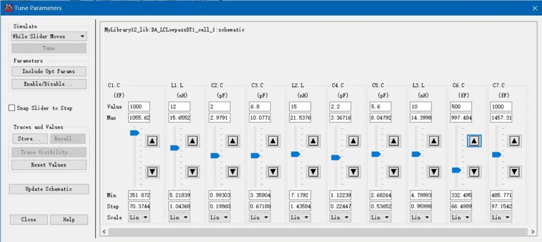
Task: Click the C6.C Max field 997.484
Action: click(x=460, y=118)
